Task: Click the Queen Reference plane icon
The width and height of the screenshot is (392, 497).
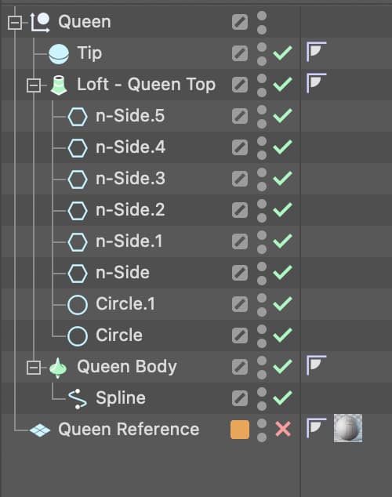Action: click(40, 430)
